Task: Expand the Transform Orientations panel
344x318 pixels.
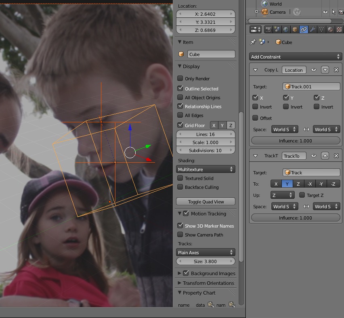Action: pos(179,283)
